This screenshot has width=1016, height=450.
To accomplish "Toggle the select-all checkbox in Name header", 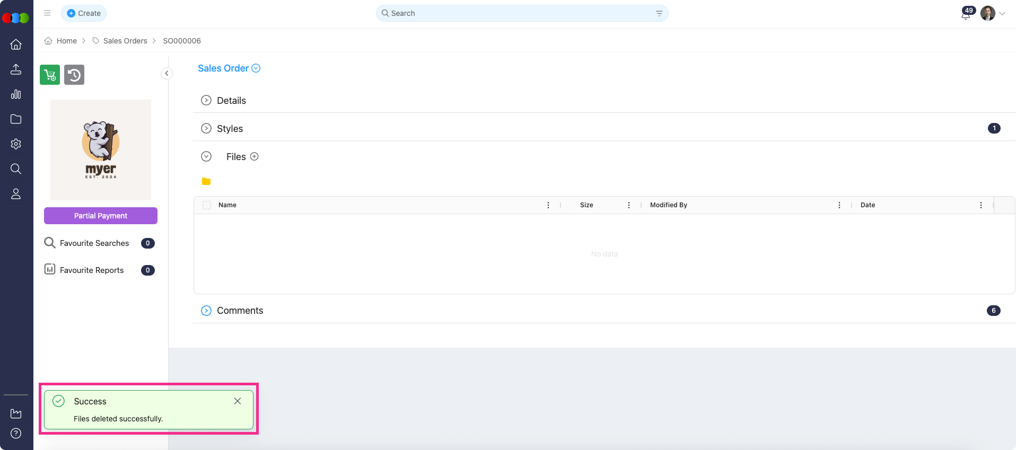I will (x=207, y=205).
